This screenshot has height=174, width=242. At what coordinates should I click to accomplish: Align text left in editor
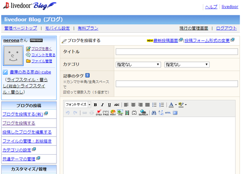point(126,105)
